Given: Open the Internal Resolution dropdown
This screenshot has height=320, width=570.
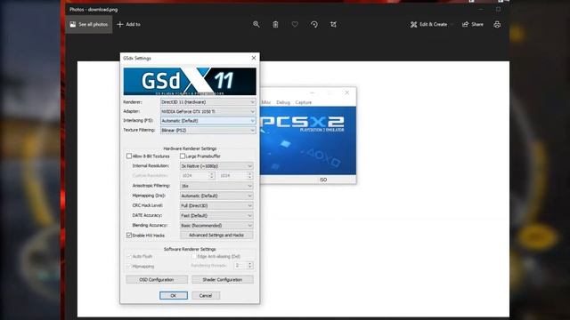Looking at the screenshot, I should [x=216, y=166].
